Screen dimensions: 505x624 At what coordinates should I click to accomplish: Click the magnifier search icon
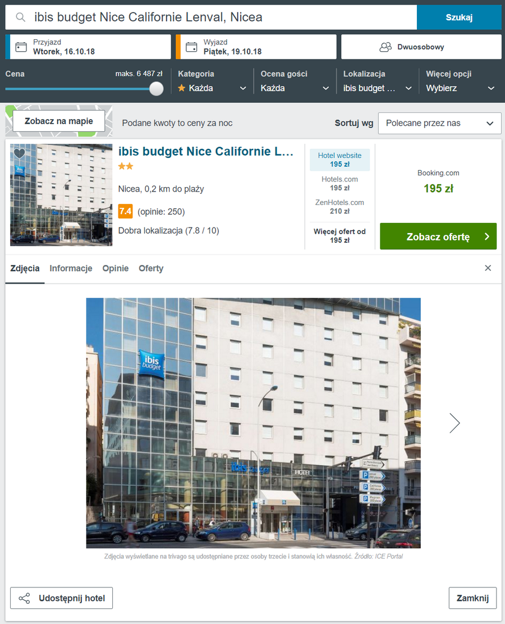[20, 17]
